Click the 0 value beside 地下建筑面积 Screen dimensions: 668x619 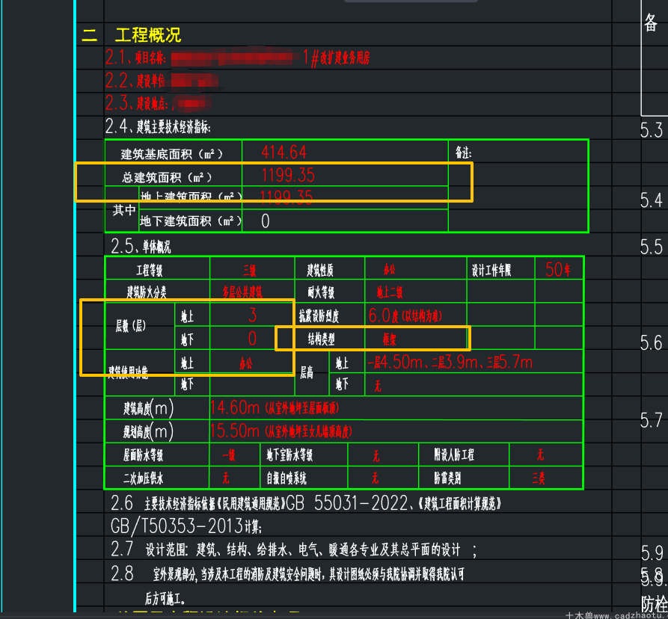point(265,221)
